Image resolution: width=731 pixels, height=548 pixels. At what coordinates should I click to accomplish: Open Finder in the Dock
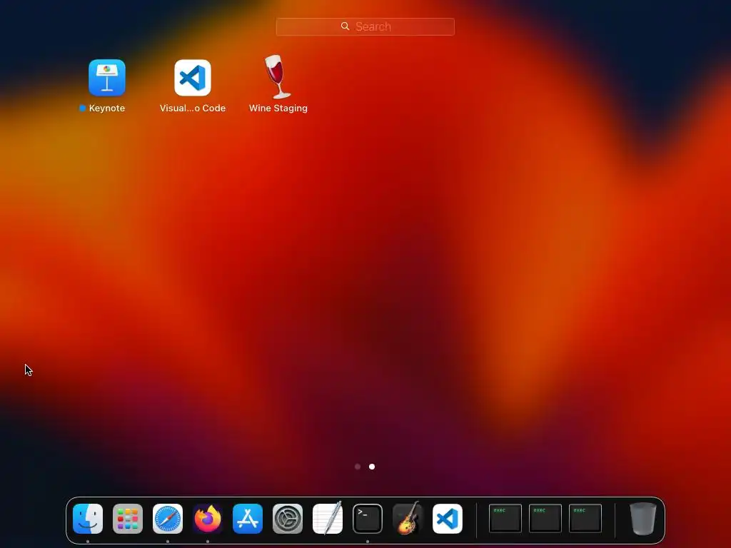tap(88, 519)
